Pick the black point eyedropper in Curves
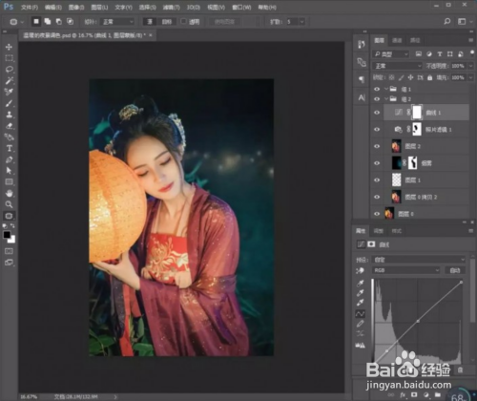 click(361, 283)
